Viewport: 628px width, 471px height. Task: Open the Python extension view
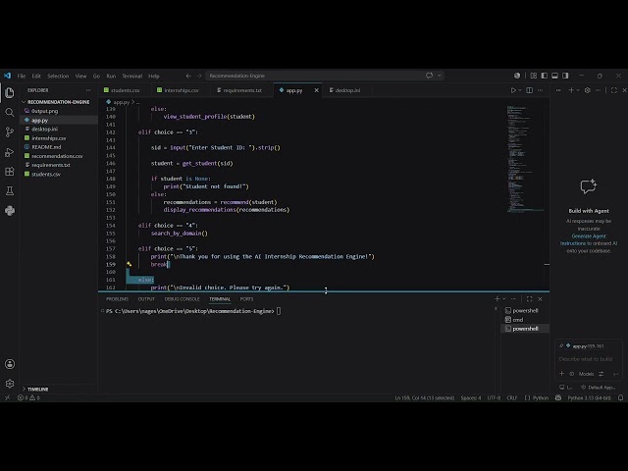click(x=10, y=211)
